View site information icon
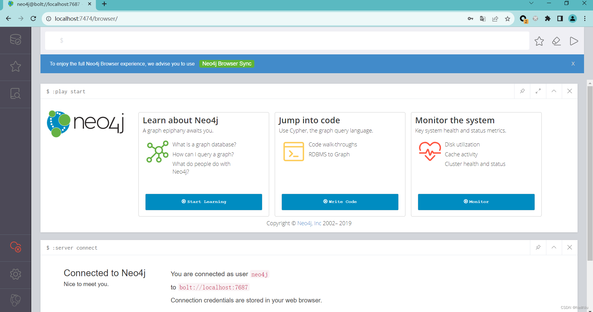Viewport: 593px width, 312px height. (x=49, y=19)
